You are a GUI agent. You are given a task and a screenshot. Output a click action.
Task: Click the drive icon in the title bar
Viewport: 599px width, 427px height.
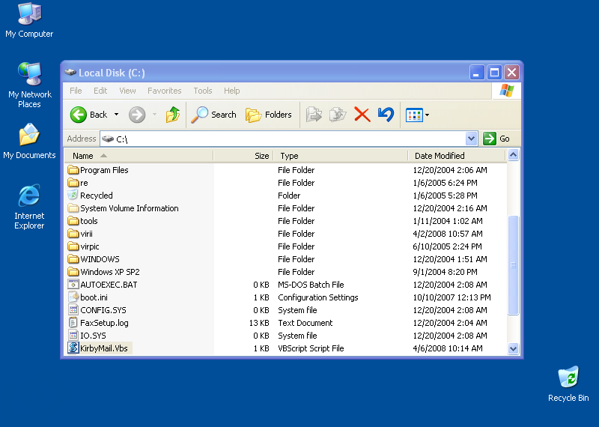(x=70, y=72)
